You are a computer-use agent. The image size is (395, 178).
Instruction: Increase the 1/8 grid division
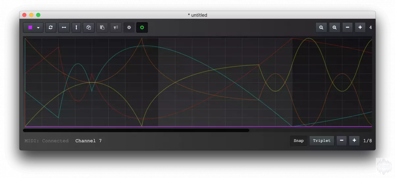(354, 141)
